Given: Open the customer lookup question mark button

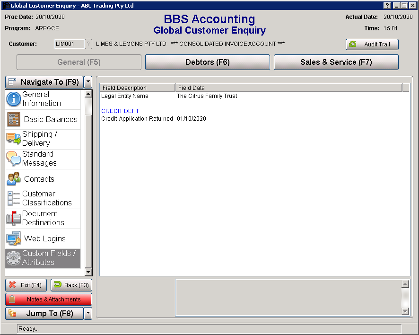Looking at the screenshot, I should [88, 44].
